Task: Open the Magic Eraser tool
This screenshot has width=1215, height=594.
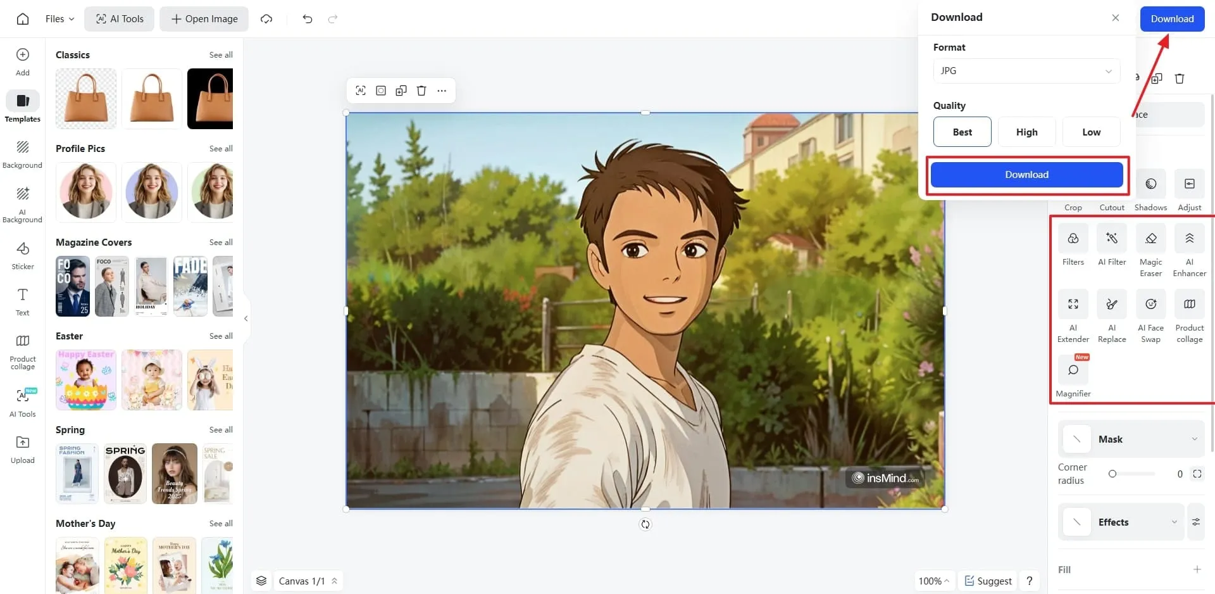Action: point(1150,239)
